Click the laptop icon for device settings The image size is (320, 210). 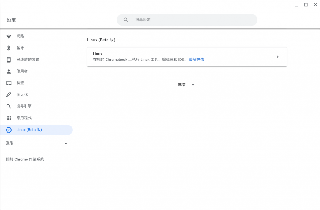(x=9, y=83)
